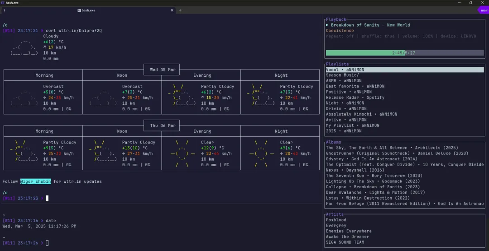The height and width of the screenshot is (251, 489).
Task: Click the Coexistence album name
Action: coord(340,31)
